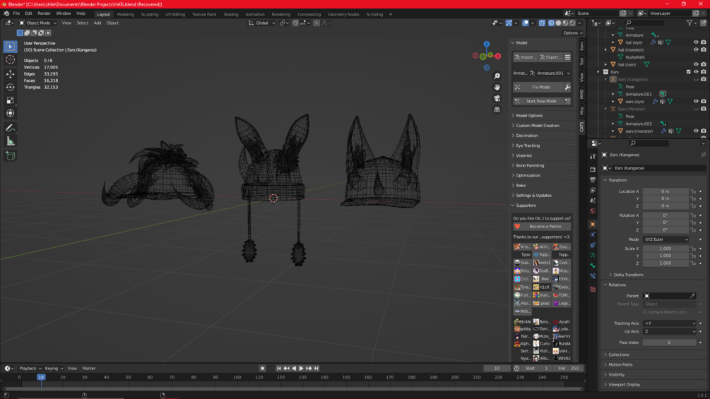Click the wrench icon beside Fix Model
710x399 pixels.
567,88
